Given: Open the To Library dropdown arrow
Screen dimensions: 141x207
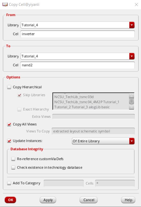Looking at the screenshot, I should (132, 56).
